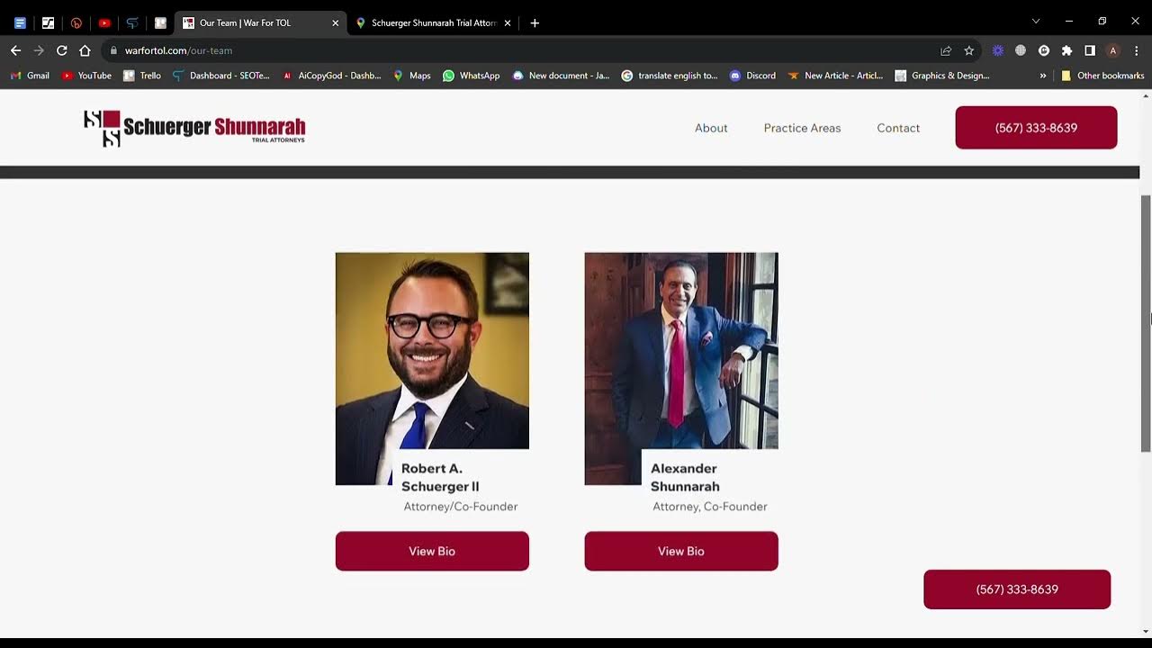Viewport: 1152px width, 648px height.
Task: Open the About navigation item
Action: click(711, 128)
